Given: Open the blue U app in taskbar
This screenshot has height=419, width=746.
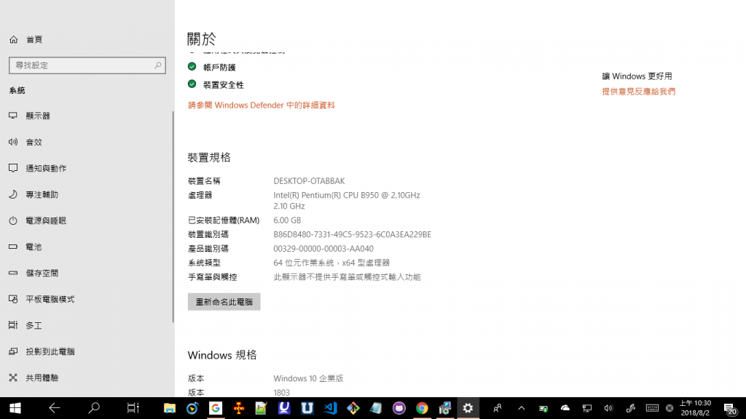Looking at the screenshot, I should click(307, 408).
